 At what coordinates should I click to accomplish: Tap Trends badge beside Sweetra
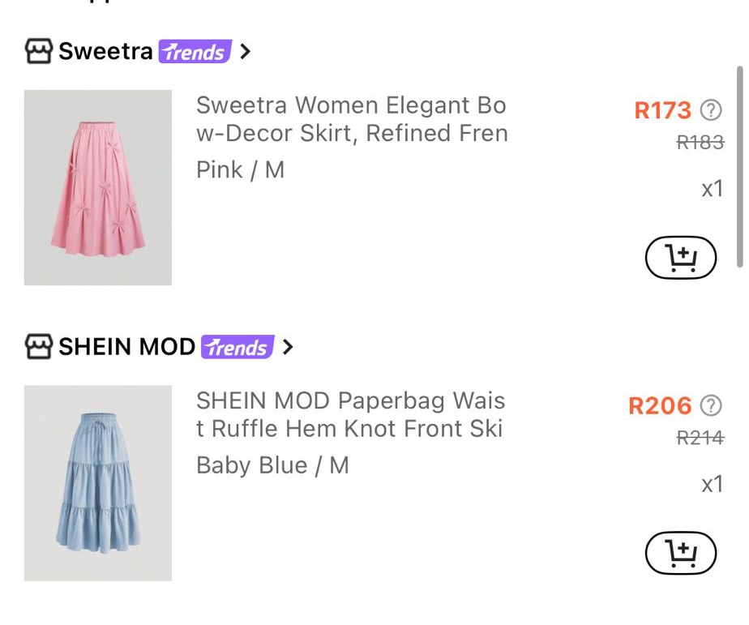point(195,52)
